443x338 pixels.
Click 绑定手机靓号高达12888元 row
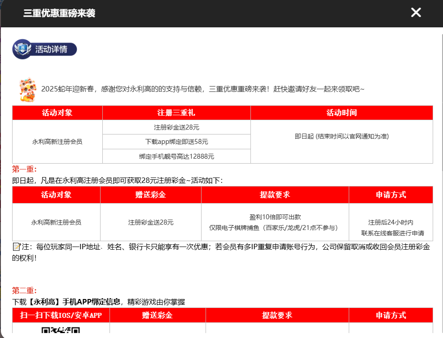pos(176,156)
